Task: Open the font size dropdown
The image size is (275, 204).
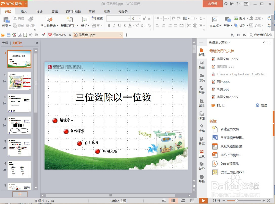Action: click(139, 19)
